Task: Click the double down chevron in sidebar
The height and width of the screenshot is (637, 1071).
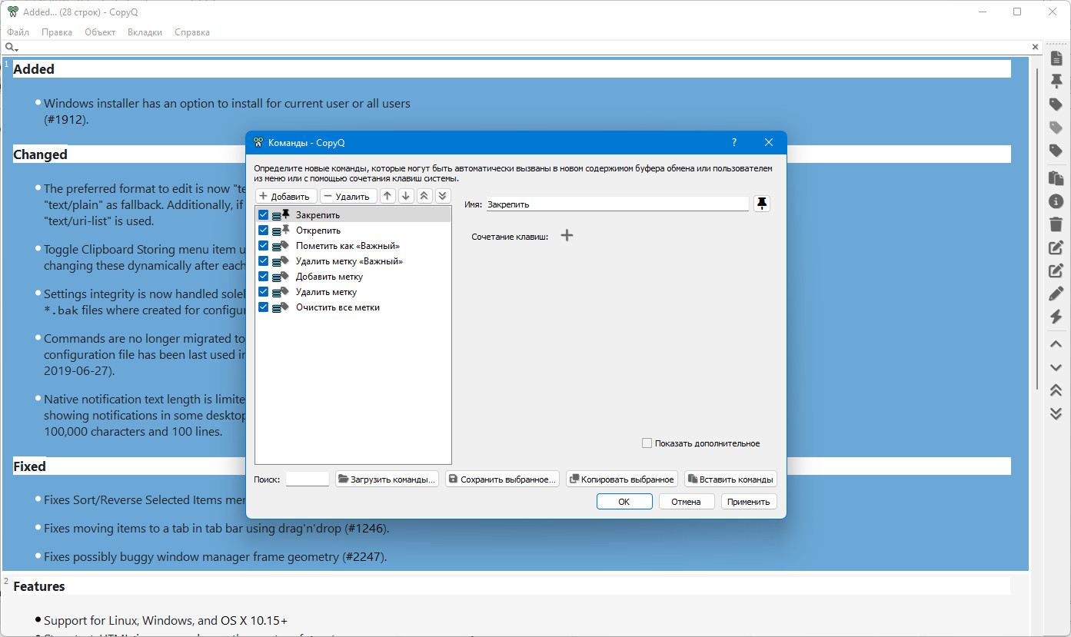Action: [x=1056, y=413]
